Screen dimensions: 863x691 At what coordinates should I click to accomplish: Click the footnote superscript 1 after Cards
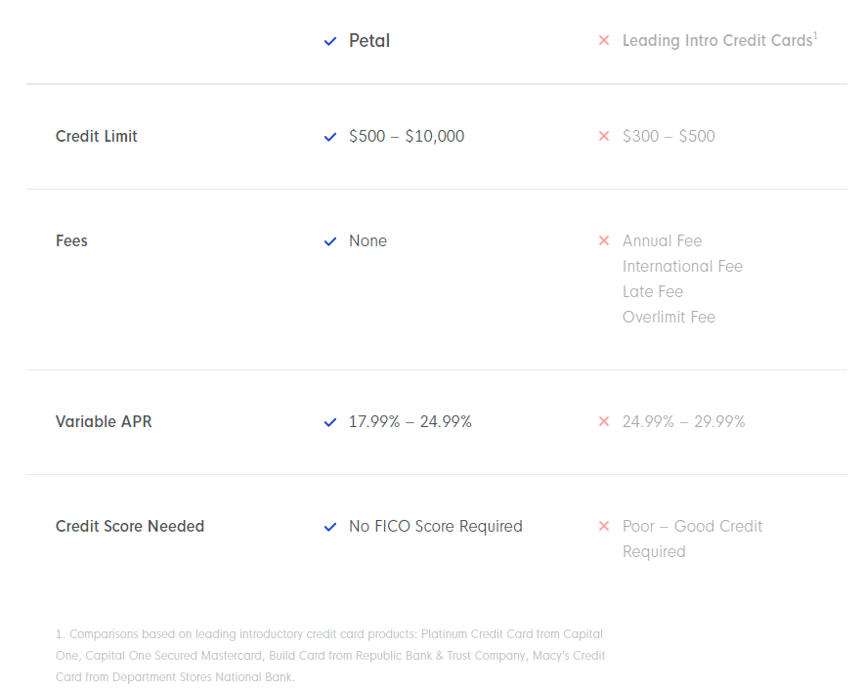click(x=816, y=36)
